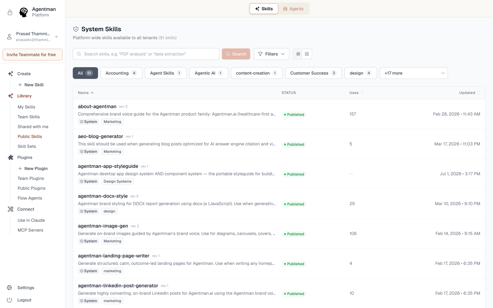Click Published status of agentman-image-gen
The image size is (493, 308).
click(294, 234)
